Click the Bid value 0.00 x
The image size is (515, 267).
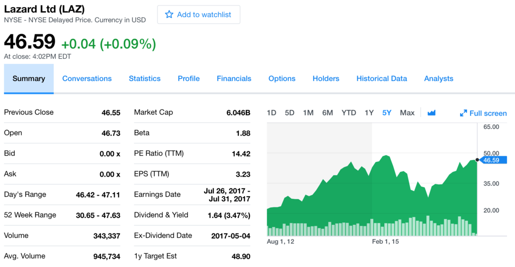(x=110, y=154)
